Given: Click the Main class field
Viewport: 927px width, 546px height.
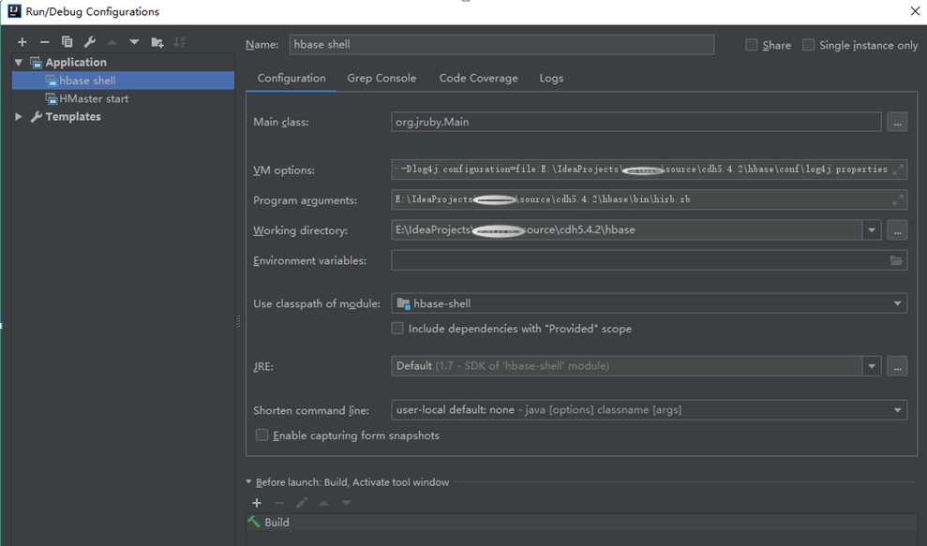Looking at the screenshot, I should 636,123.
